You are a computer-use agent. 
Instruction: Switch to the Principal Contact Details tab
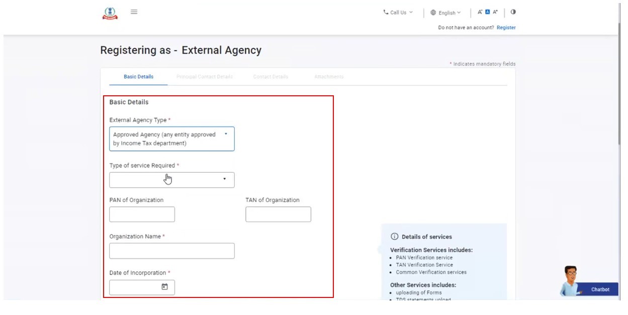pyautogui.click(x=204, y=77)
